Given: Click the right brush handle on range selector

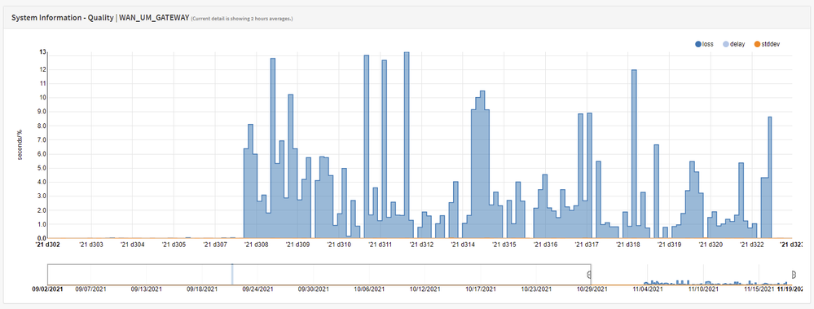Looking at the screenshot, I should click(794, 274).
